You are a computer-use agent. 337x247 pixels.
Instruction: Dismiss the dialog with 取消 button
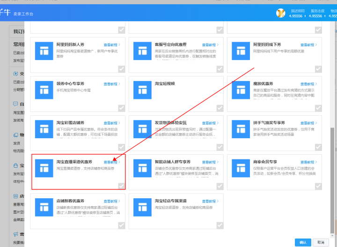tap(321, 242)
